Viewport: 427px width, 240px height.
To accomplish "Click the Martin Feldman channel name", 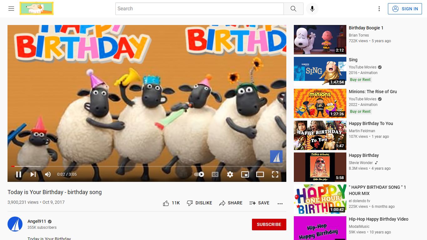I will (362, 131).
